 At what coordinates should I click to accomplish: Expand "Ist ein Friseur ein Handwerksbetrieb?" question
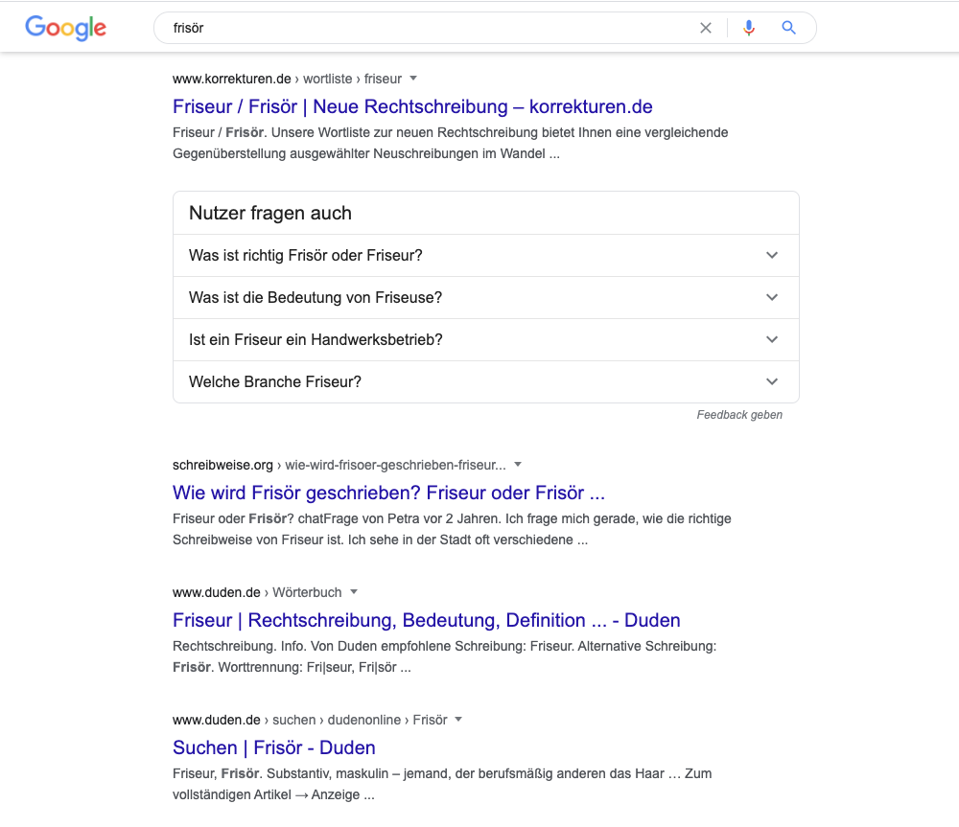click(x=485, y=340)
